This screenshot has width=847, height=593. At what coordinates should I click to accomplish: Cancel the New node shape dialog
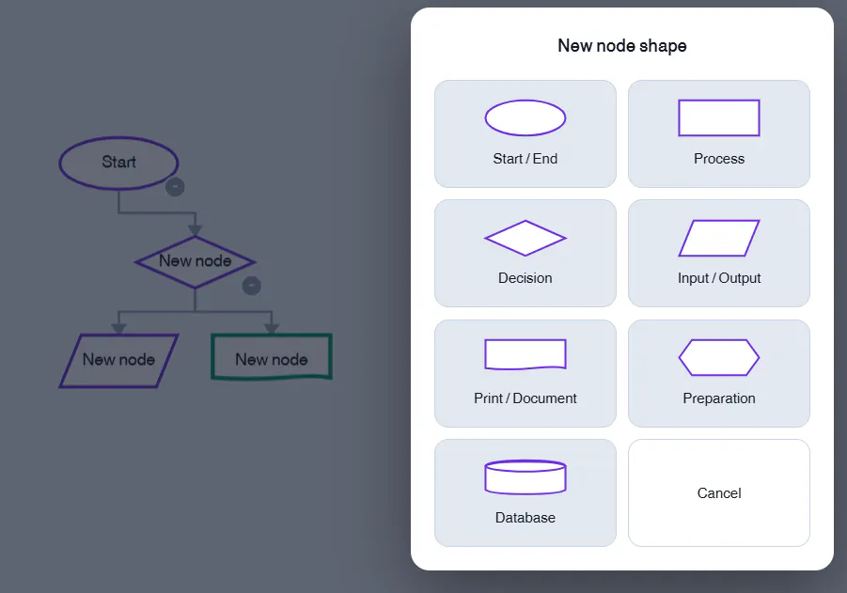coord(719,492)
